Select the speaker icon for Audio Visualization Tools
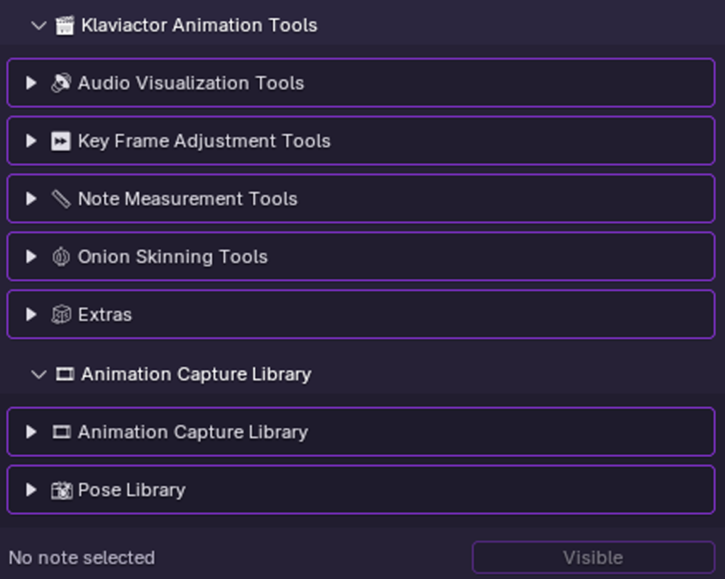The height and width of the screenshot is (579, 725). pyautogui.click(x=63, y=83)
